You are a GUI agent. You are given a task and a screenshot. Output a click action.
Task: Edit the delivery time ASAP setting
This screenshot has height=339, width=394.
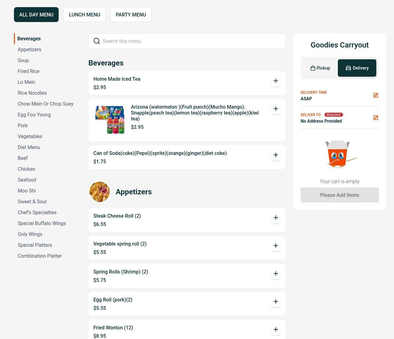(x=375, y=95)
